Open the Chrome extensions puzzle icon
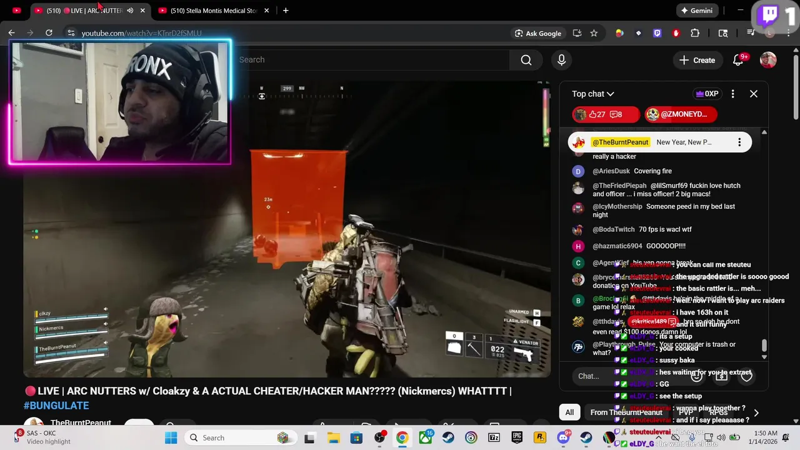 pyautogui.click(x=695, y=33)
